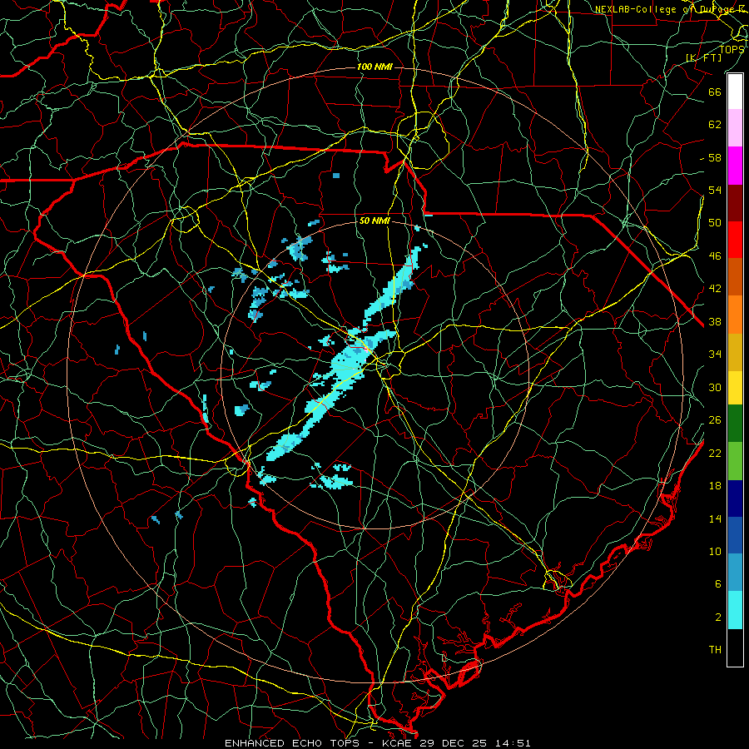Pick the cyan legend swatch
Screen dimensions: 749x749
coord(735,610)
